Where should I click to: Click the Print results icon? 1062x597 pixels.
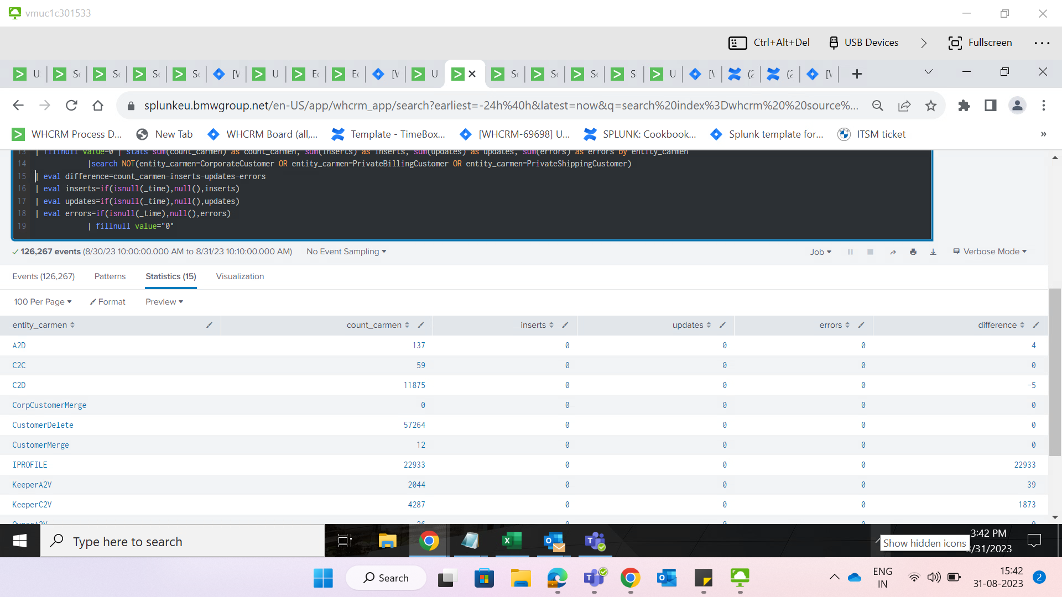913,252
